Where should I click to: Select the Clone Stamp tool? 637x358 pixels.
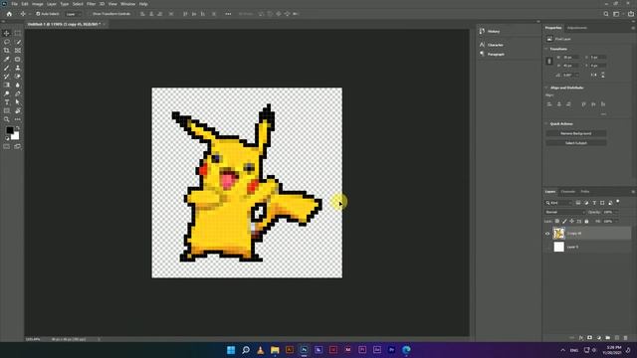click(x=18, y=68)
